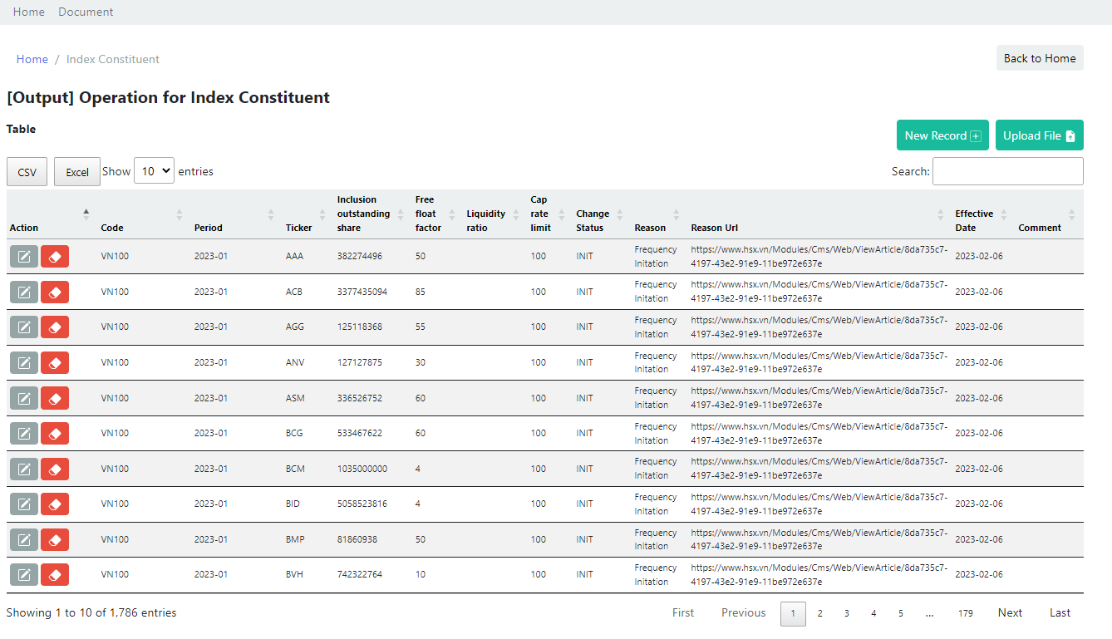Delete the AAA ticker row
The image size is (1112, 639).
coord(55,257)
